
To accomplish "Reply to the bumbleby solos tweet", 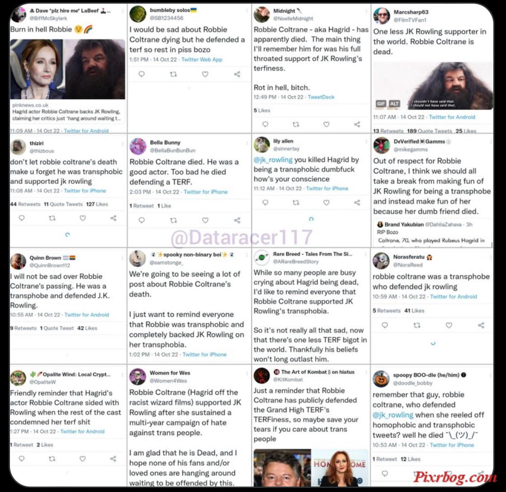I will pos(141,75).
